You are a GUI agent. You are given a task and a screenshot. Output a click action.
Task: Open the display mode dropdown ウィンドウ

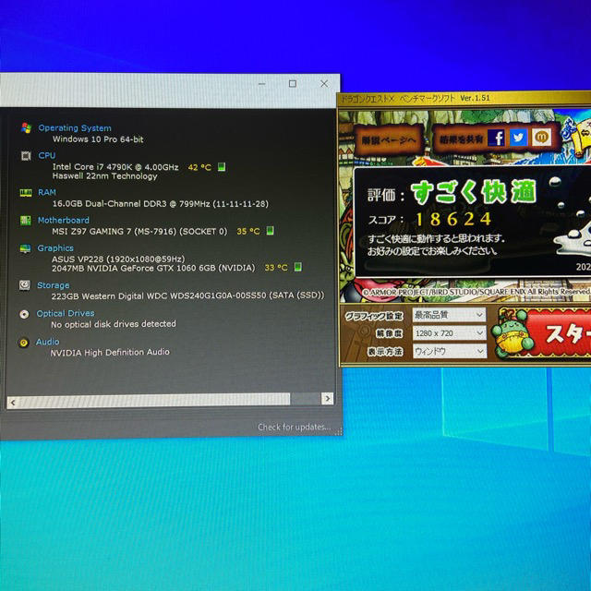[x=450, y=351]
